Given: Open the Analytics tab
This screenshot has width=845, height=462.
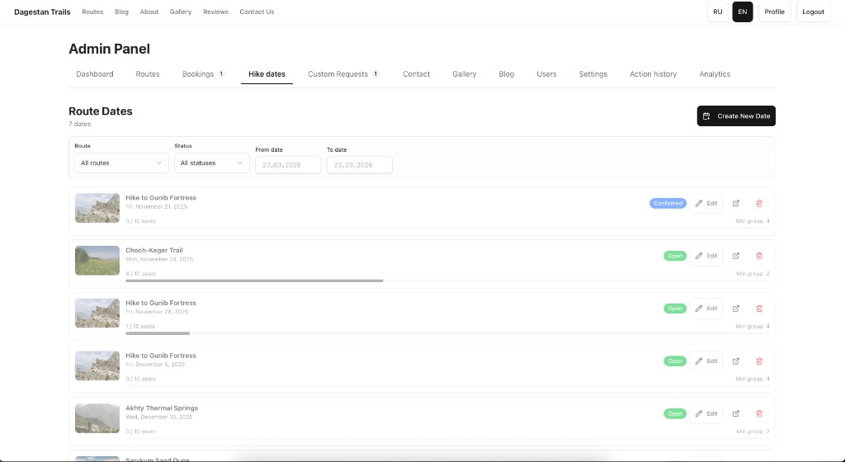Looking at the screenshot, I should coord(715,74).
